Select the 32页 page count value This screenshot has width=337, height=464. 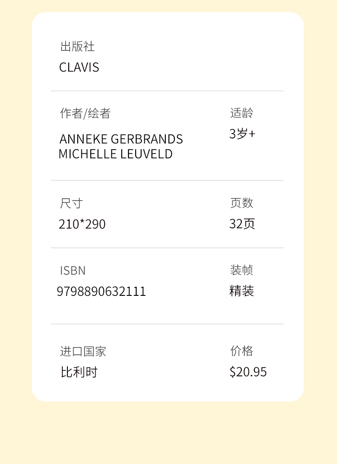[x=242, y=223]
